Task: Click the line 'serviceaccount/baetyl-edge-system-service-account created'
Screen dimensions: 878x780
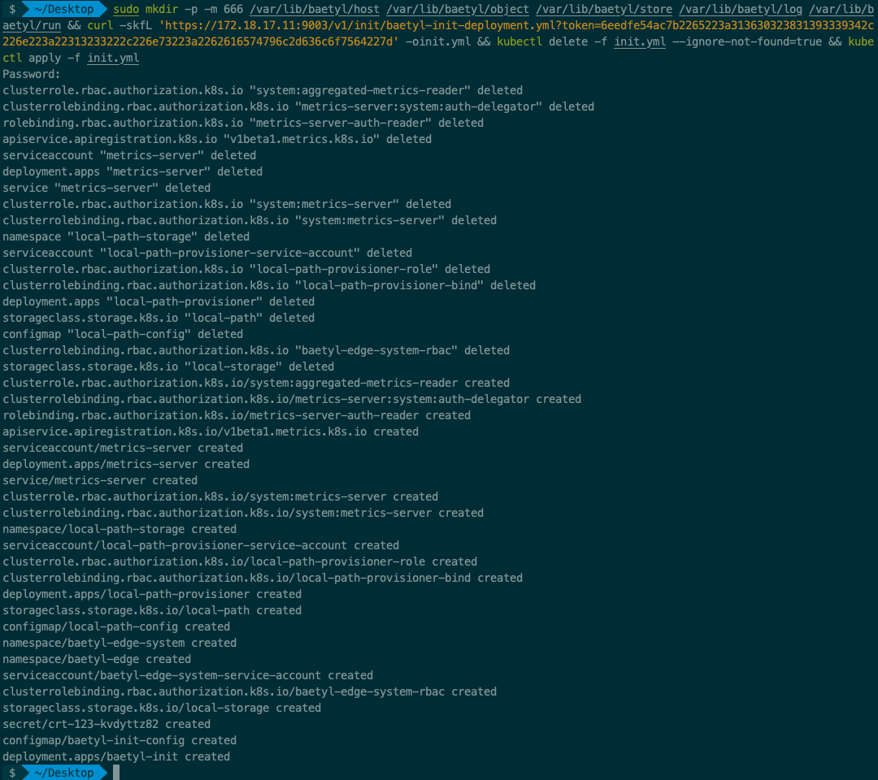Action: (x=188, y=675)
